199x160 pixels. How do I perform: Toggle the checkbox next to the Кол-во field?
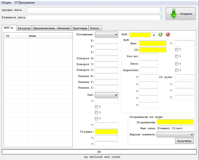coord(177,56)
